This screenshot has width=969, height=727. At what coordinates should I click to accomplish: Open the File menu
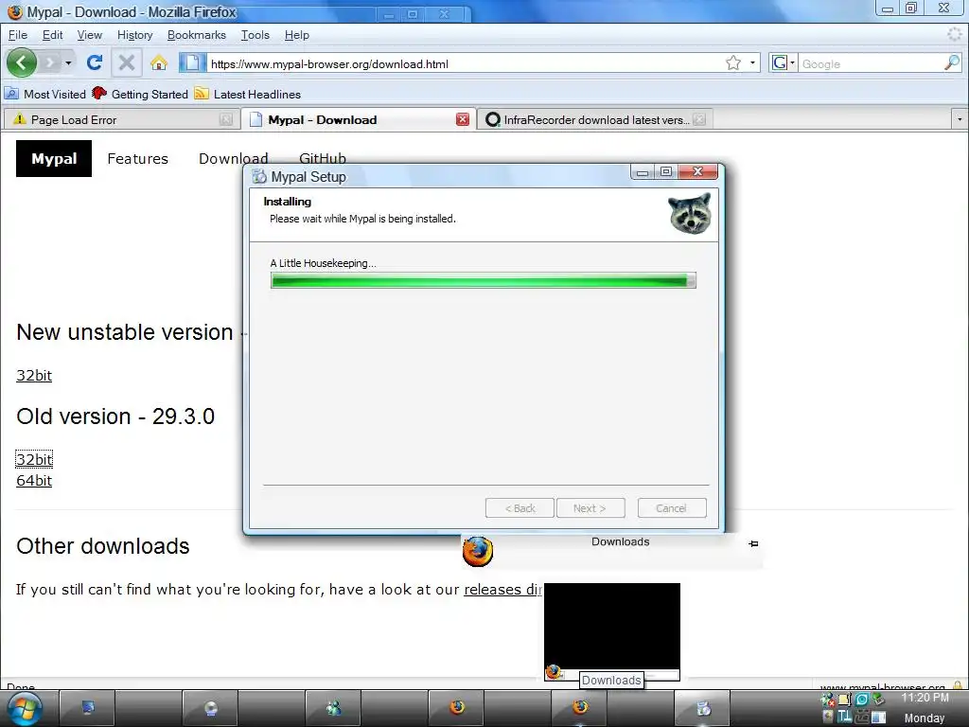click(17, 35)
